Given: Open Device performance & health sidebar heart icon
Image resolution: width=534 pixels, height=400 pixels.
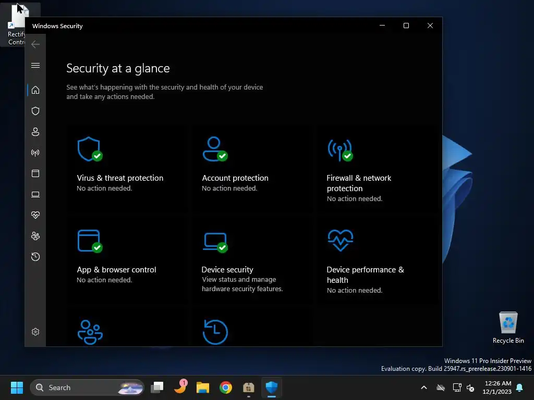Looking at the screenshot, I should (x=35, y=215).
